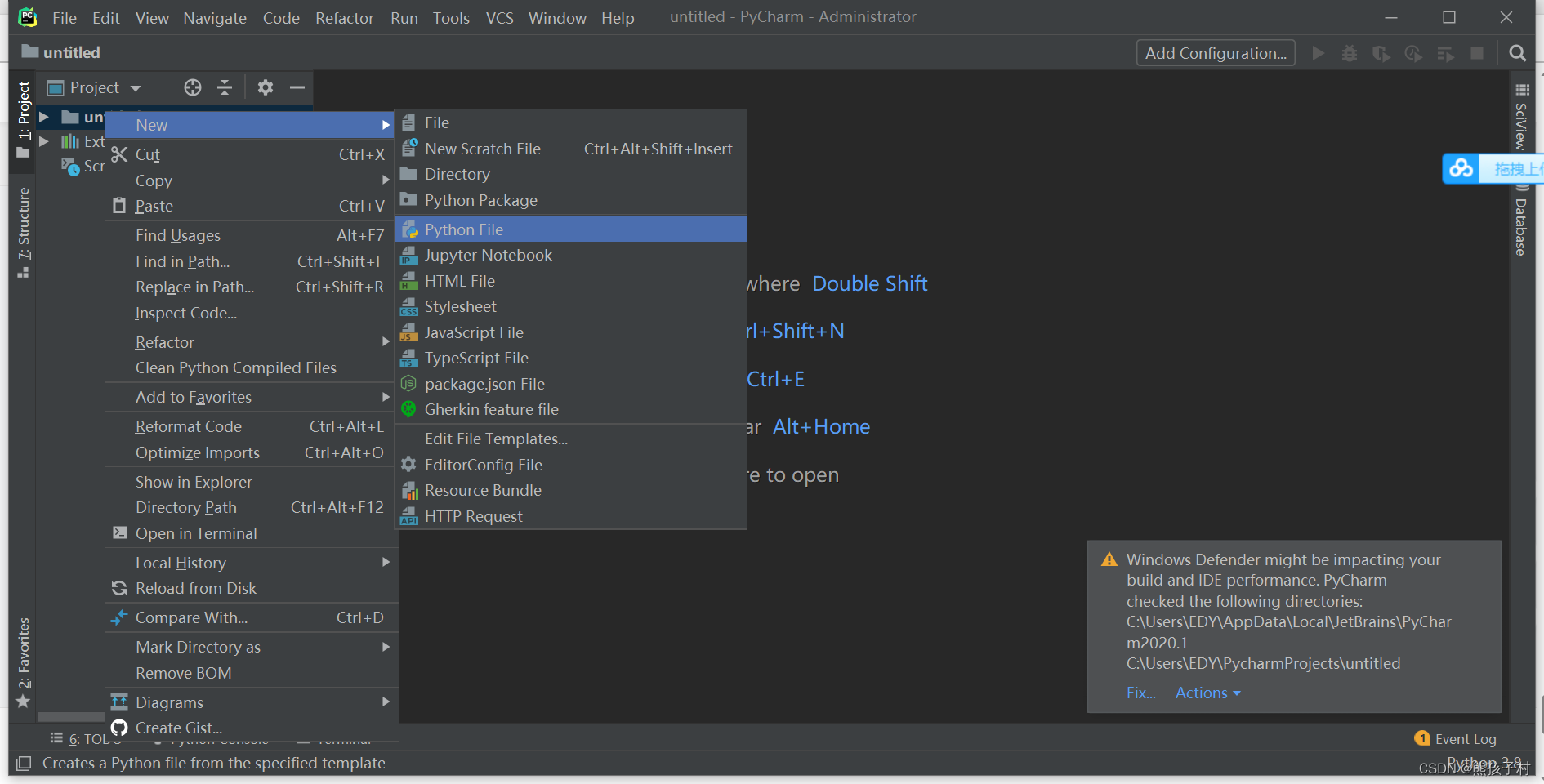The height and width of the screenshot is (784, 1544).
Task: Open the Actions dropdown in notification
Action: (x=1207, y=693)
